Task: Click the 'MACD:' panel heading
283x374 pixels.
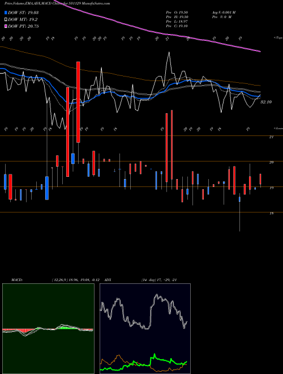Action: click(17, 280)
